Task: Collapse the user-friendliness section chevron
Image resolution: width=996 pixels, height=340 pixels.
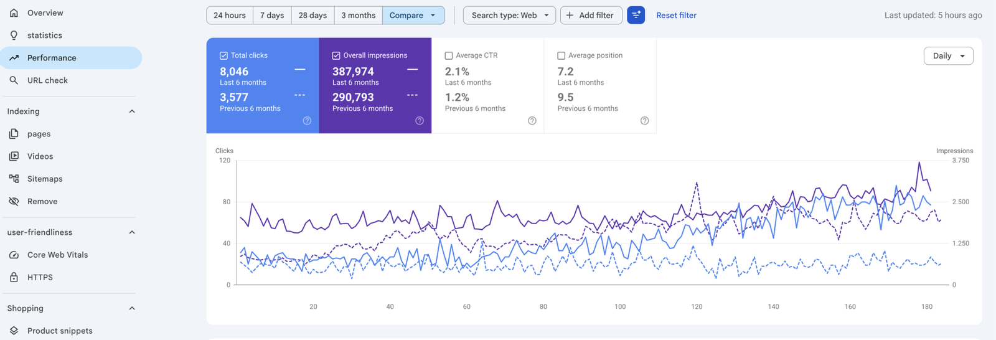Action: (x=132, y=232)
